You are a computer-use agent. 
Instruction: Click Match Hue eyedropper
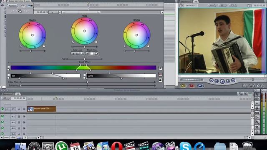(x=88, y=53)
